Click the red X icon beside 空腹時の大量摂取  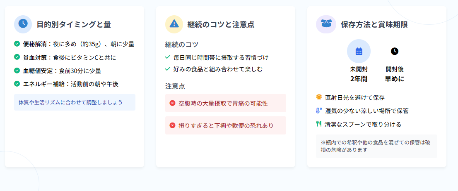click(172, 103)
